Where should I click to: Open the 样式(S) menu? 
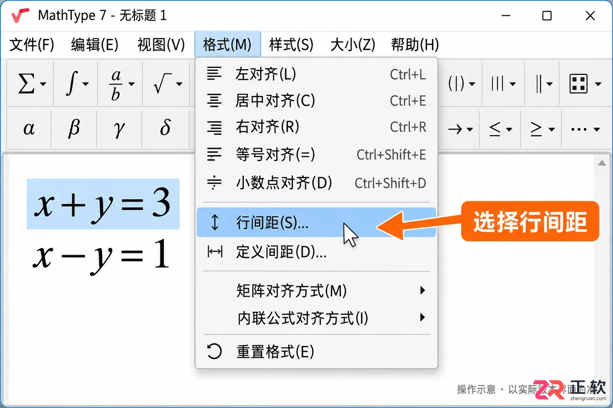click(291, 45)
